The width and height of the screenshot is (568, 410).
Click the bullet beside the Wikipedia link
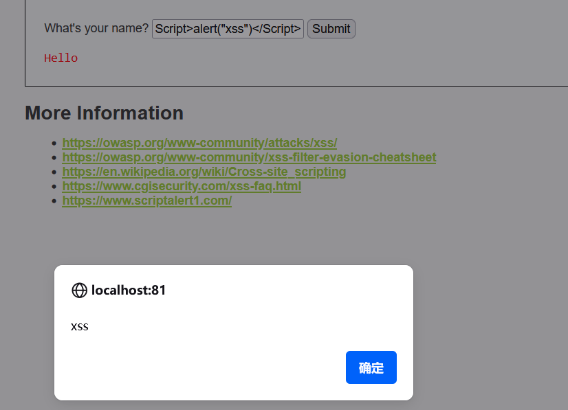54,172
